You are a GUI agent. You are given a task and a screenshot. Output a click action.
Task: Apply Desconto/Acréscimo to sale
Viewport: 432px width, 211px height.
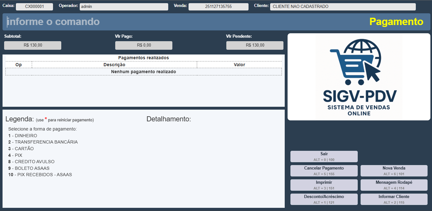(x=324, y=199)
